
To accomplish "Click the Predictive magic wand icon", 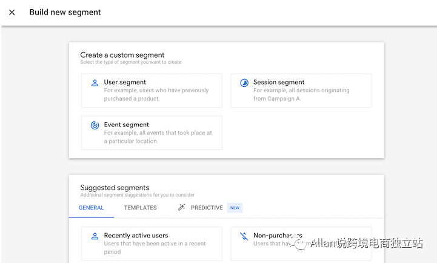I will pos(181,208).
